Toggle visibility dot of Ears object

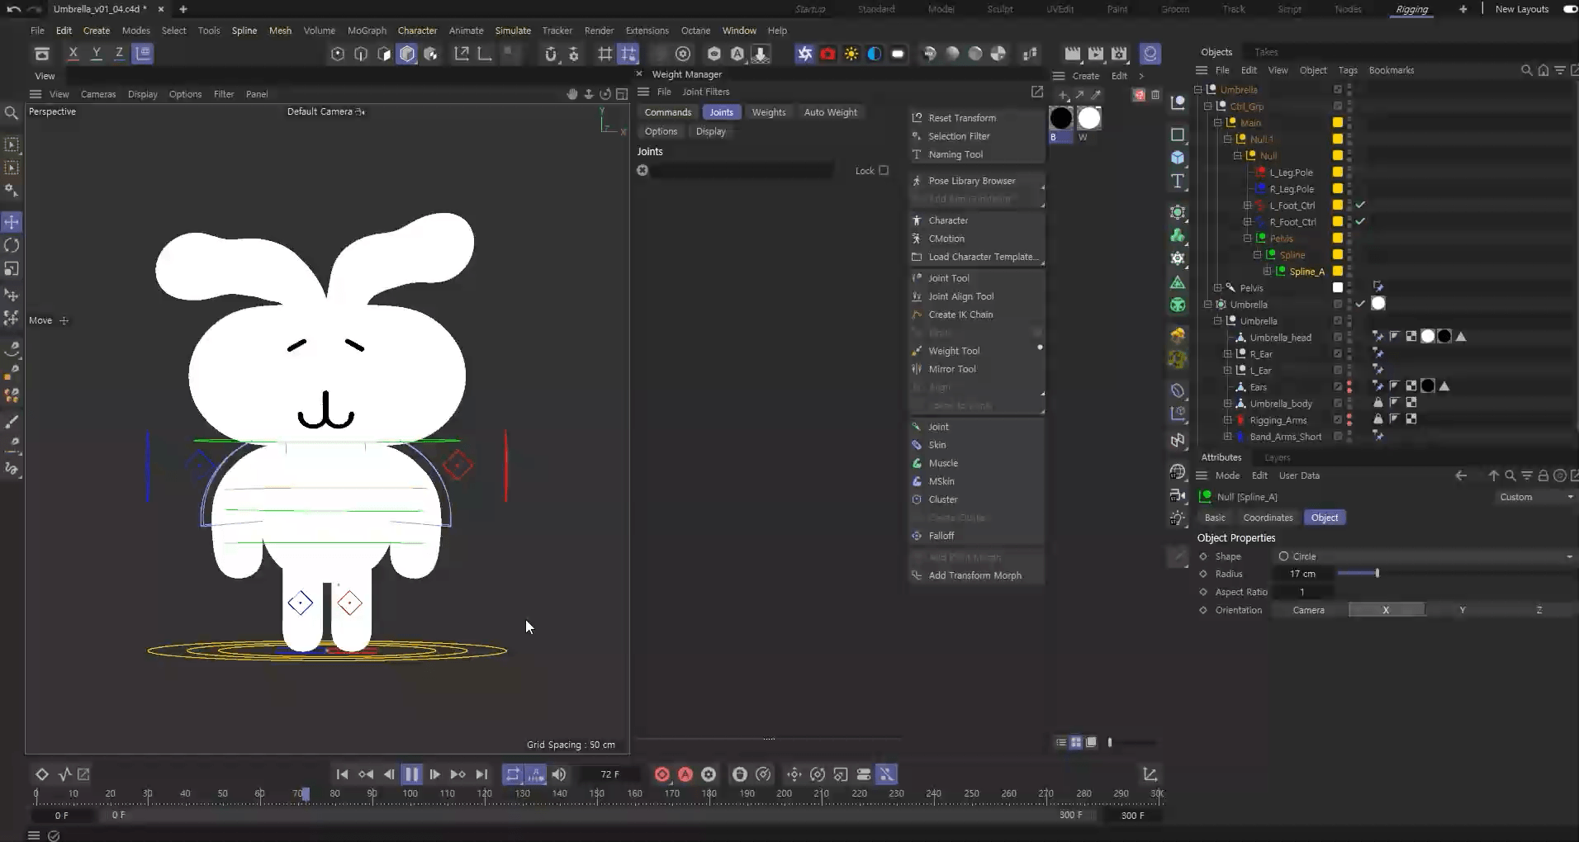click(1349, 385)
